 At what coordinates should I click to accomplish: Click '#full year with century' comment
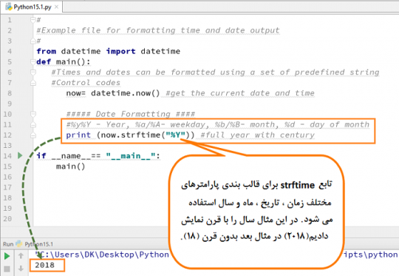[x=258, y=135]
